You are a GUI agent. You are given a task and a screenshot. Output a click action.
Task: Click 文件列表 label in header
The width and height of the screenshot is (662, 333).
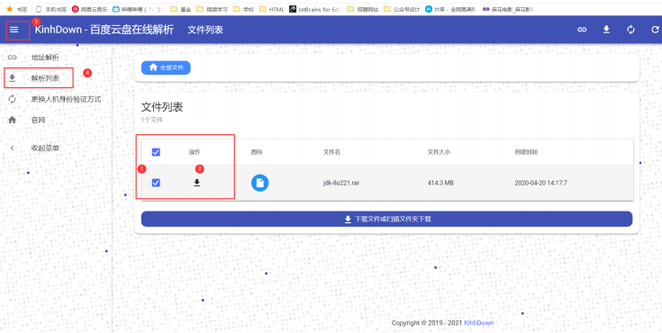205,30
